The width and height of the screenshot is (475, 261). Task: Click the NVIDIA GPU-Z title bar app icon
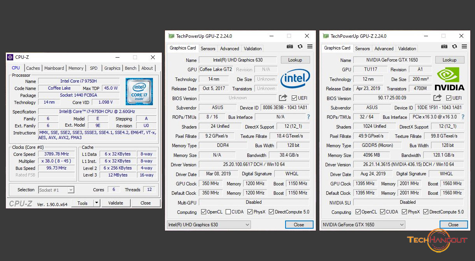(326, 36)
